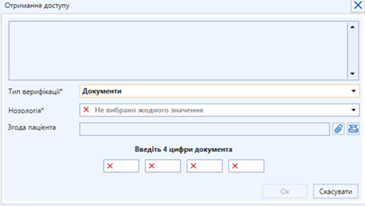Click the text area scrollbar track
365x206 pixels.
tap(352, 50)
